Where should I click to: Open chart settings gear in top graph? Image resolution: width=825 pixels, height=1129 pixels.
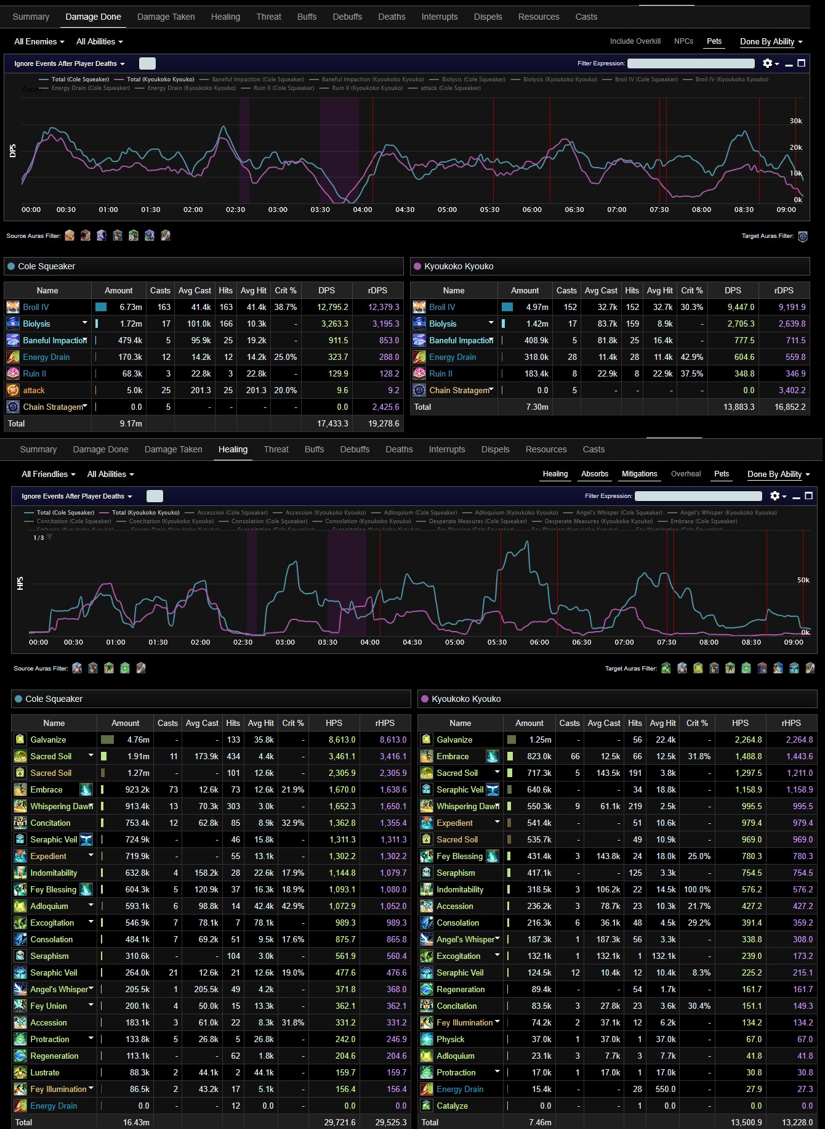(x=770, y=63)
